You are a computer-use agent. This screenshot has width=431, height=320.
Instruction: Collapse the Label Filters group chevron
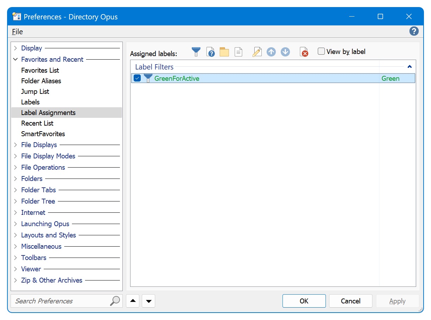(x=409, y=66)
